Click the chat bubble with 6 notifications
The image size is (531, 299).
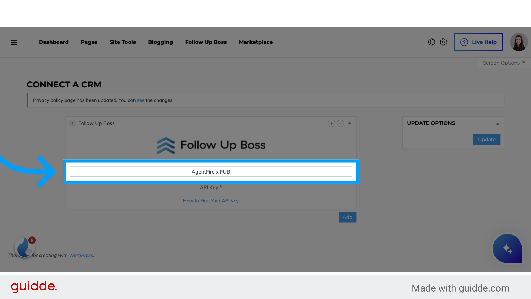tap(24, 248)
